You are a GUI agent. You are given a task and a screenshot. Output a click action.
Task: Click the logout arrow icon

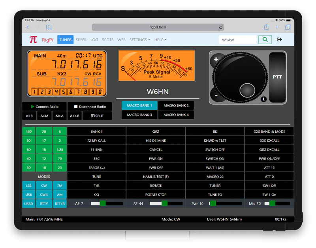click(x=279, y=39)
